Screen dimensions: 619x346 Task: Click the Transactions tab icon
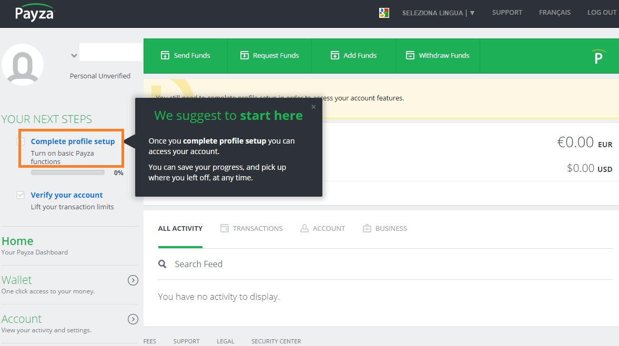(x=225, y=228)
